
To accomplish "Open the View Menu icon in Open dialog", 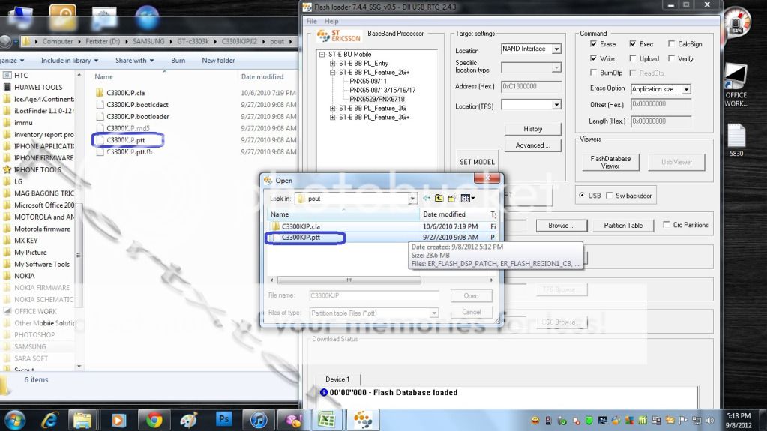I will [x=467, y=199].
